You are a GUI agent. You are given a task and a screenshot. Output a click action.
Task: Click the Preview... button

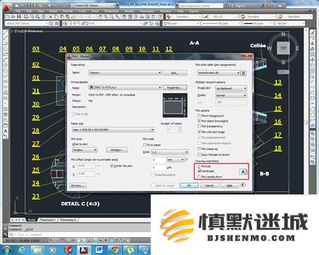(78, 186)
